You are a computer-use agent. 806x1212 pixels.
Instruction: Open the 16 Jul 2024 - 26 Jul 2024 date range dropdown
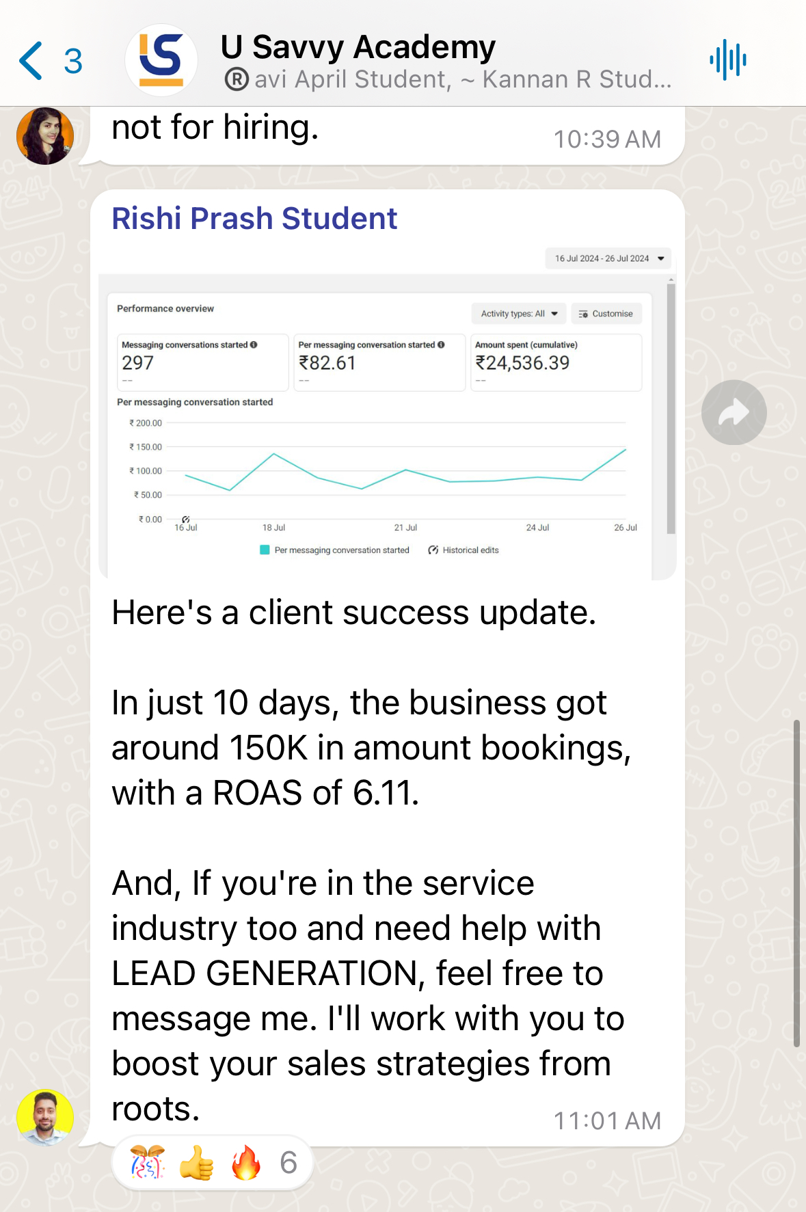click(x=608, y=258)
